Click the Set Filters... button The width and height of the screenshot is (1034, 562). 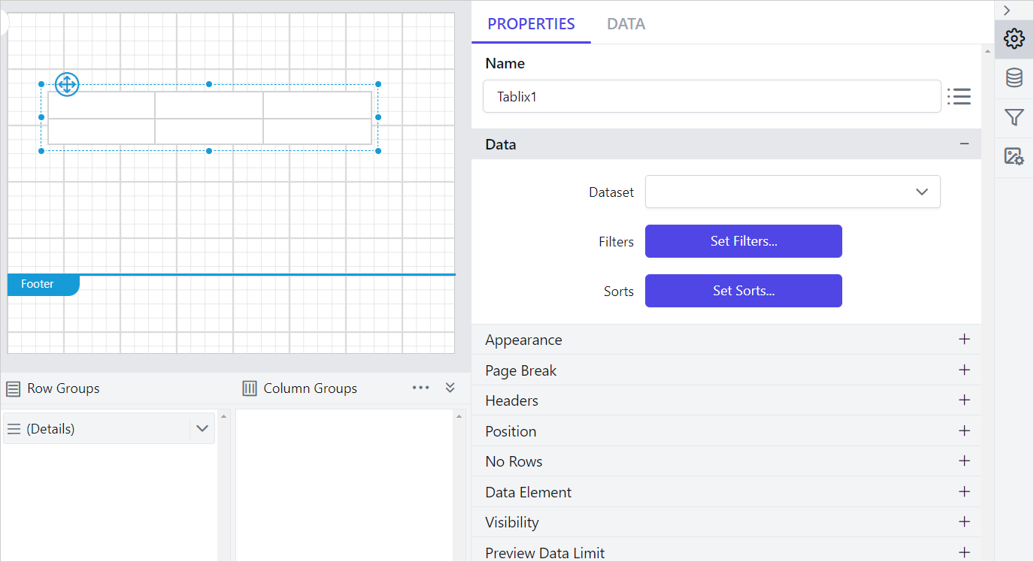point(744,241)
